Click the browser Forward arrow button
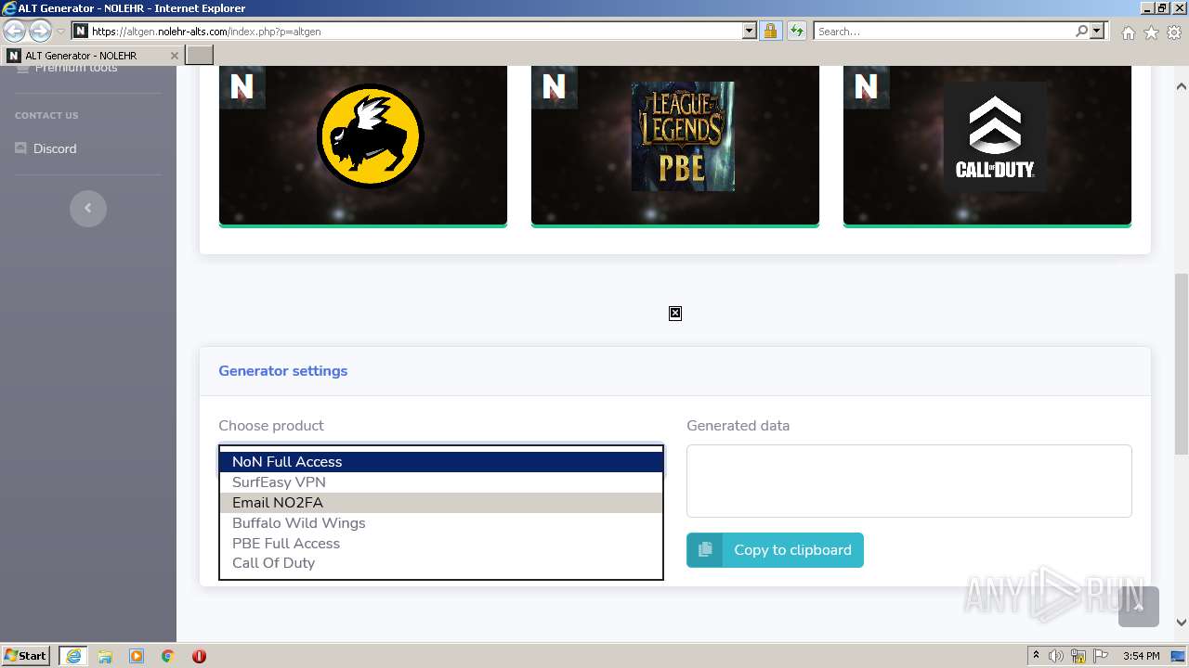 (40, 31)
